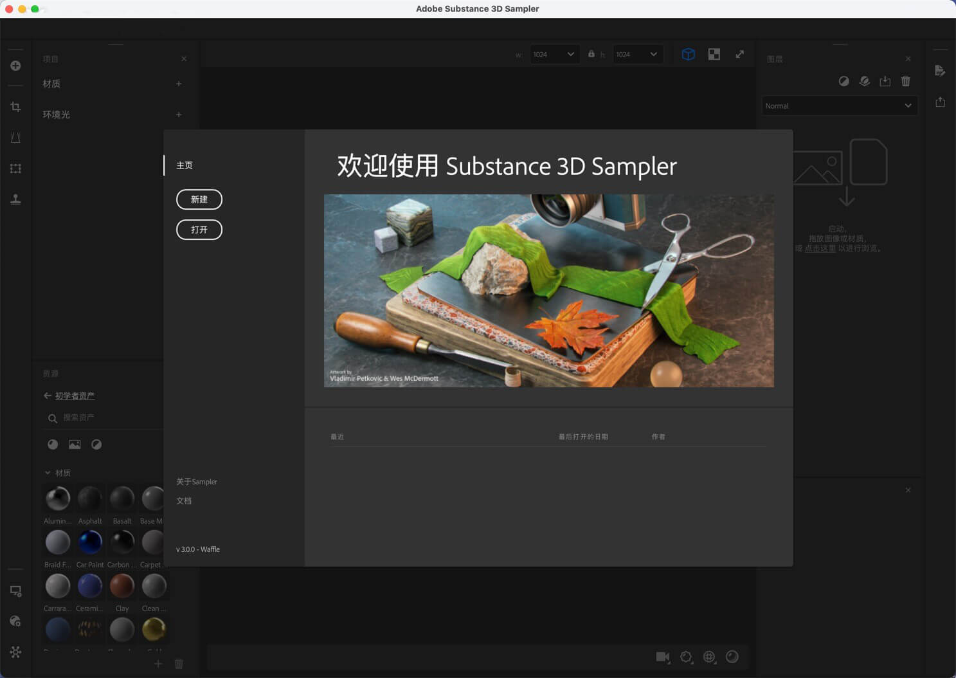The width and height of the screenshot is (956, 678).
Task: Open the material settings icon in the bottom-left sidebar
Action: (x=15, y=621)
